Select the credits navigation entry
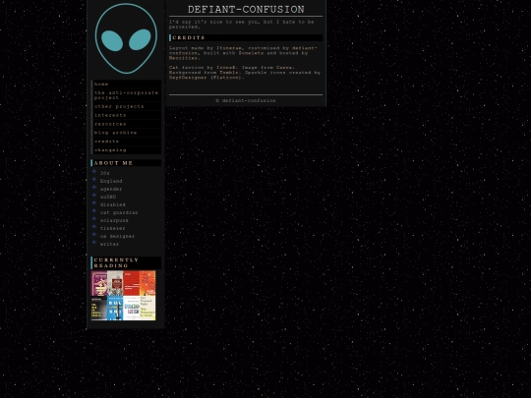Screen dimensions: 531x398 point(126,142)
